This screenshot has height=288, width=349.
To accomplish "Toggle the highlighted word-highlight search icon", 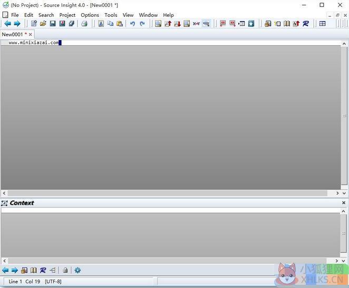I will (x=206, y=23).
